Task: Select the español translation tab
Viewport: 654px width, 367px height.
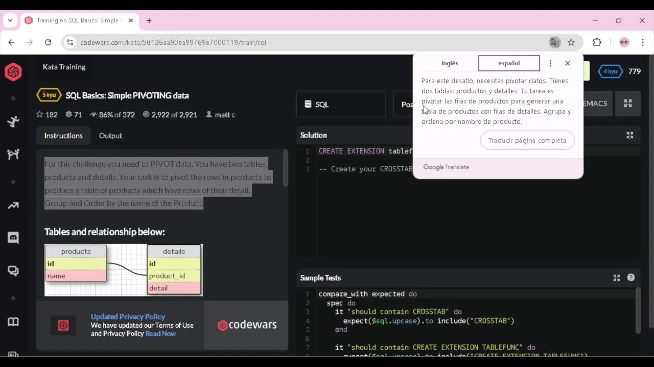Action: tap(509, 63)
